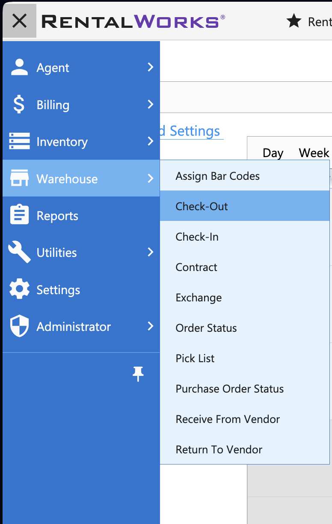Expand the Administrator submenu arrow
Screen dimensions: 332x524
(150, 326)
